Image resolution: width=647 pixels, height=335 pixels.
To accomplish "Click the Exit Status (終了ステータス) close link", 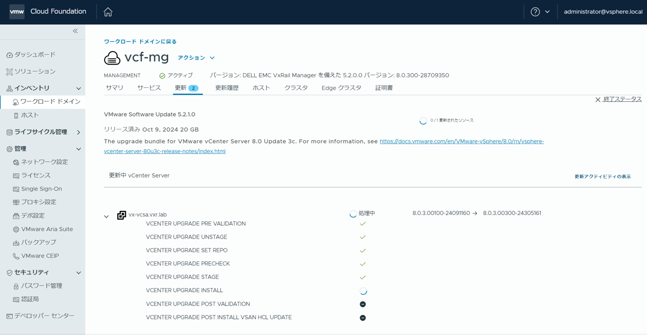I will [618, 99].
